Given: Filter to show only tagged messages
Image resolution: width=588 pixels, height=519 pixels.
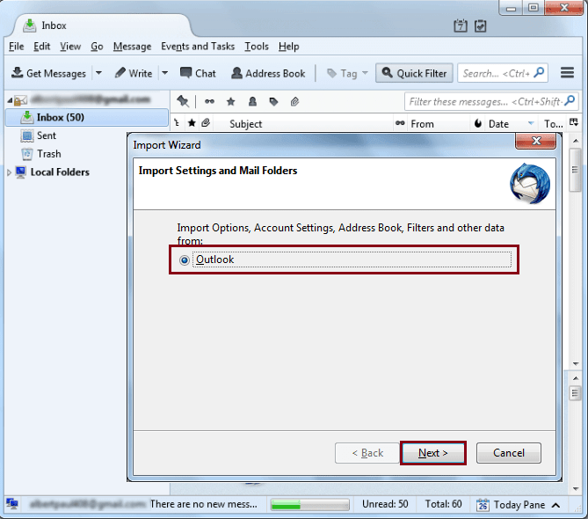Looking at the screenshot, I should [273, 101].
